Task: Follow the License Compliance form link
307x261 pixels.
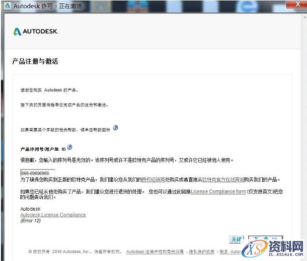Action: pos(218,191)
